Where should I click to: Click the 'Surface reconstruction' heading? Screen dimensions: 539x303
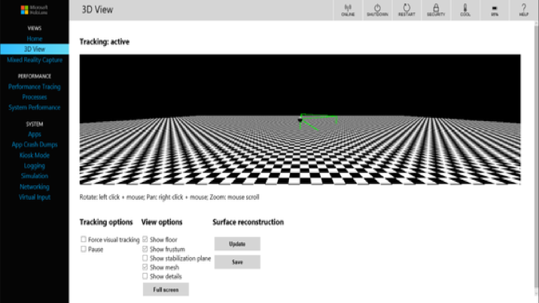(x=248, y=222)
